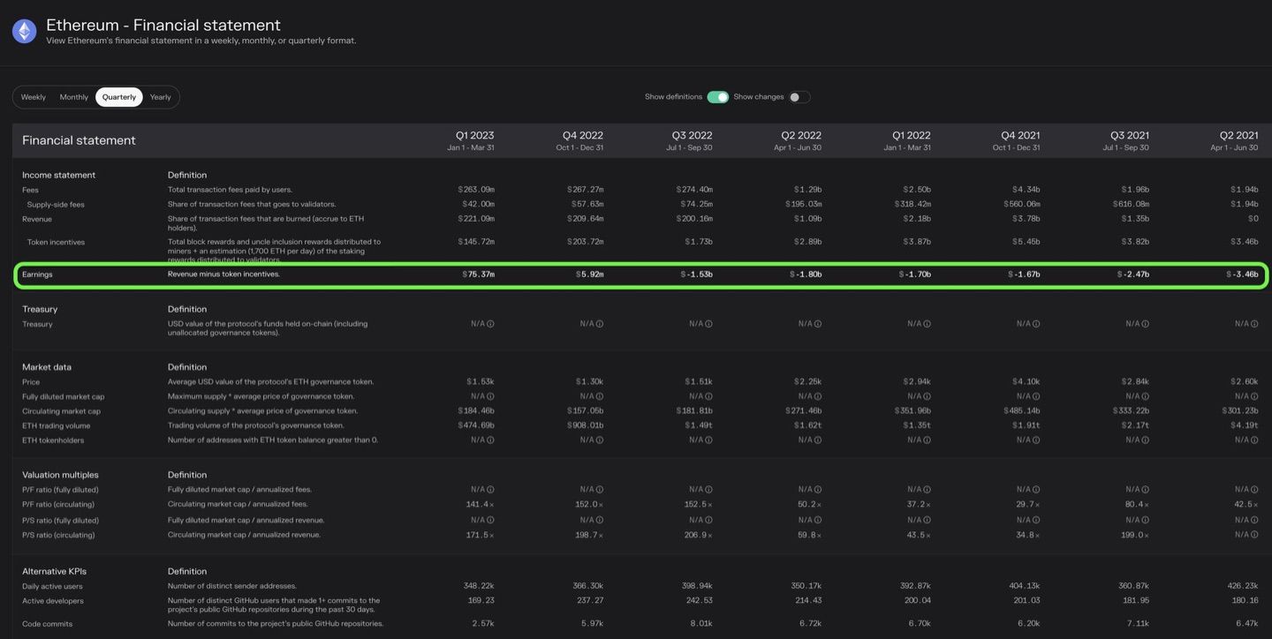Click ETH tokenholders info icon for Q4 2022
Viewport: 1272px width, 639px height.
coord(600,440)
